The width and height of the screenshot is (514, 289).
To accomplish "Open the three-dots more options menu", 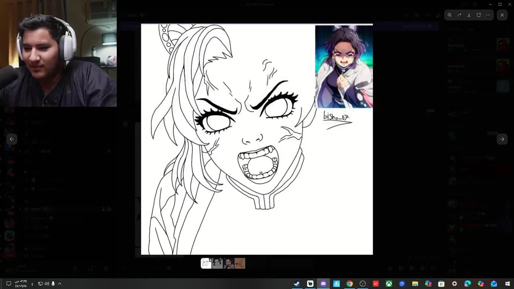I will [x=488, y=15].
